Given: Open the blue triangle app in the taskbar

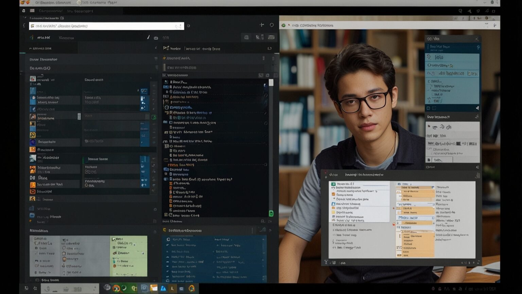Looking at the screenshot, I should click(x=163, y=288).
